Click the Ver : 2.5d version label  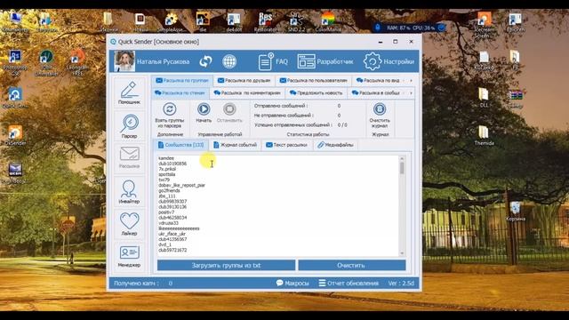[x=401, y=283]
